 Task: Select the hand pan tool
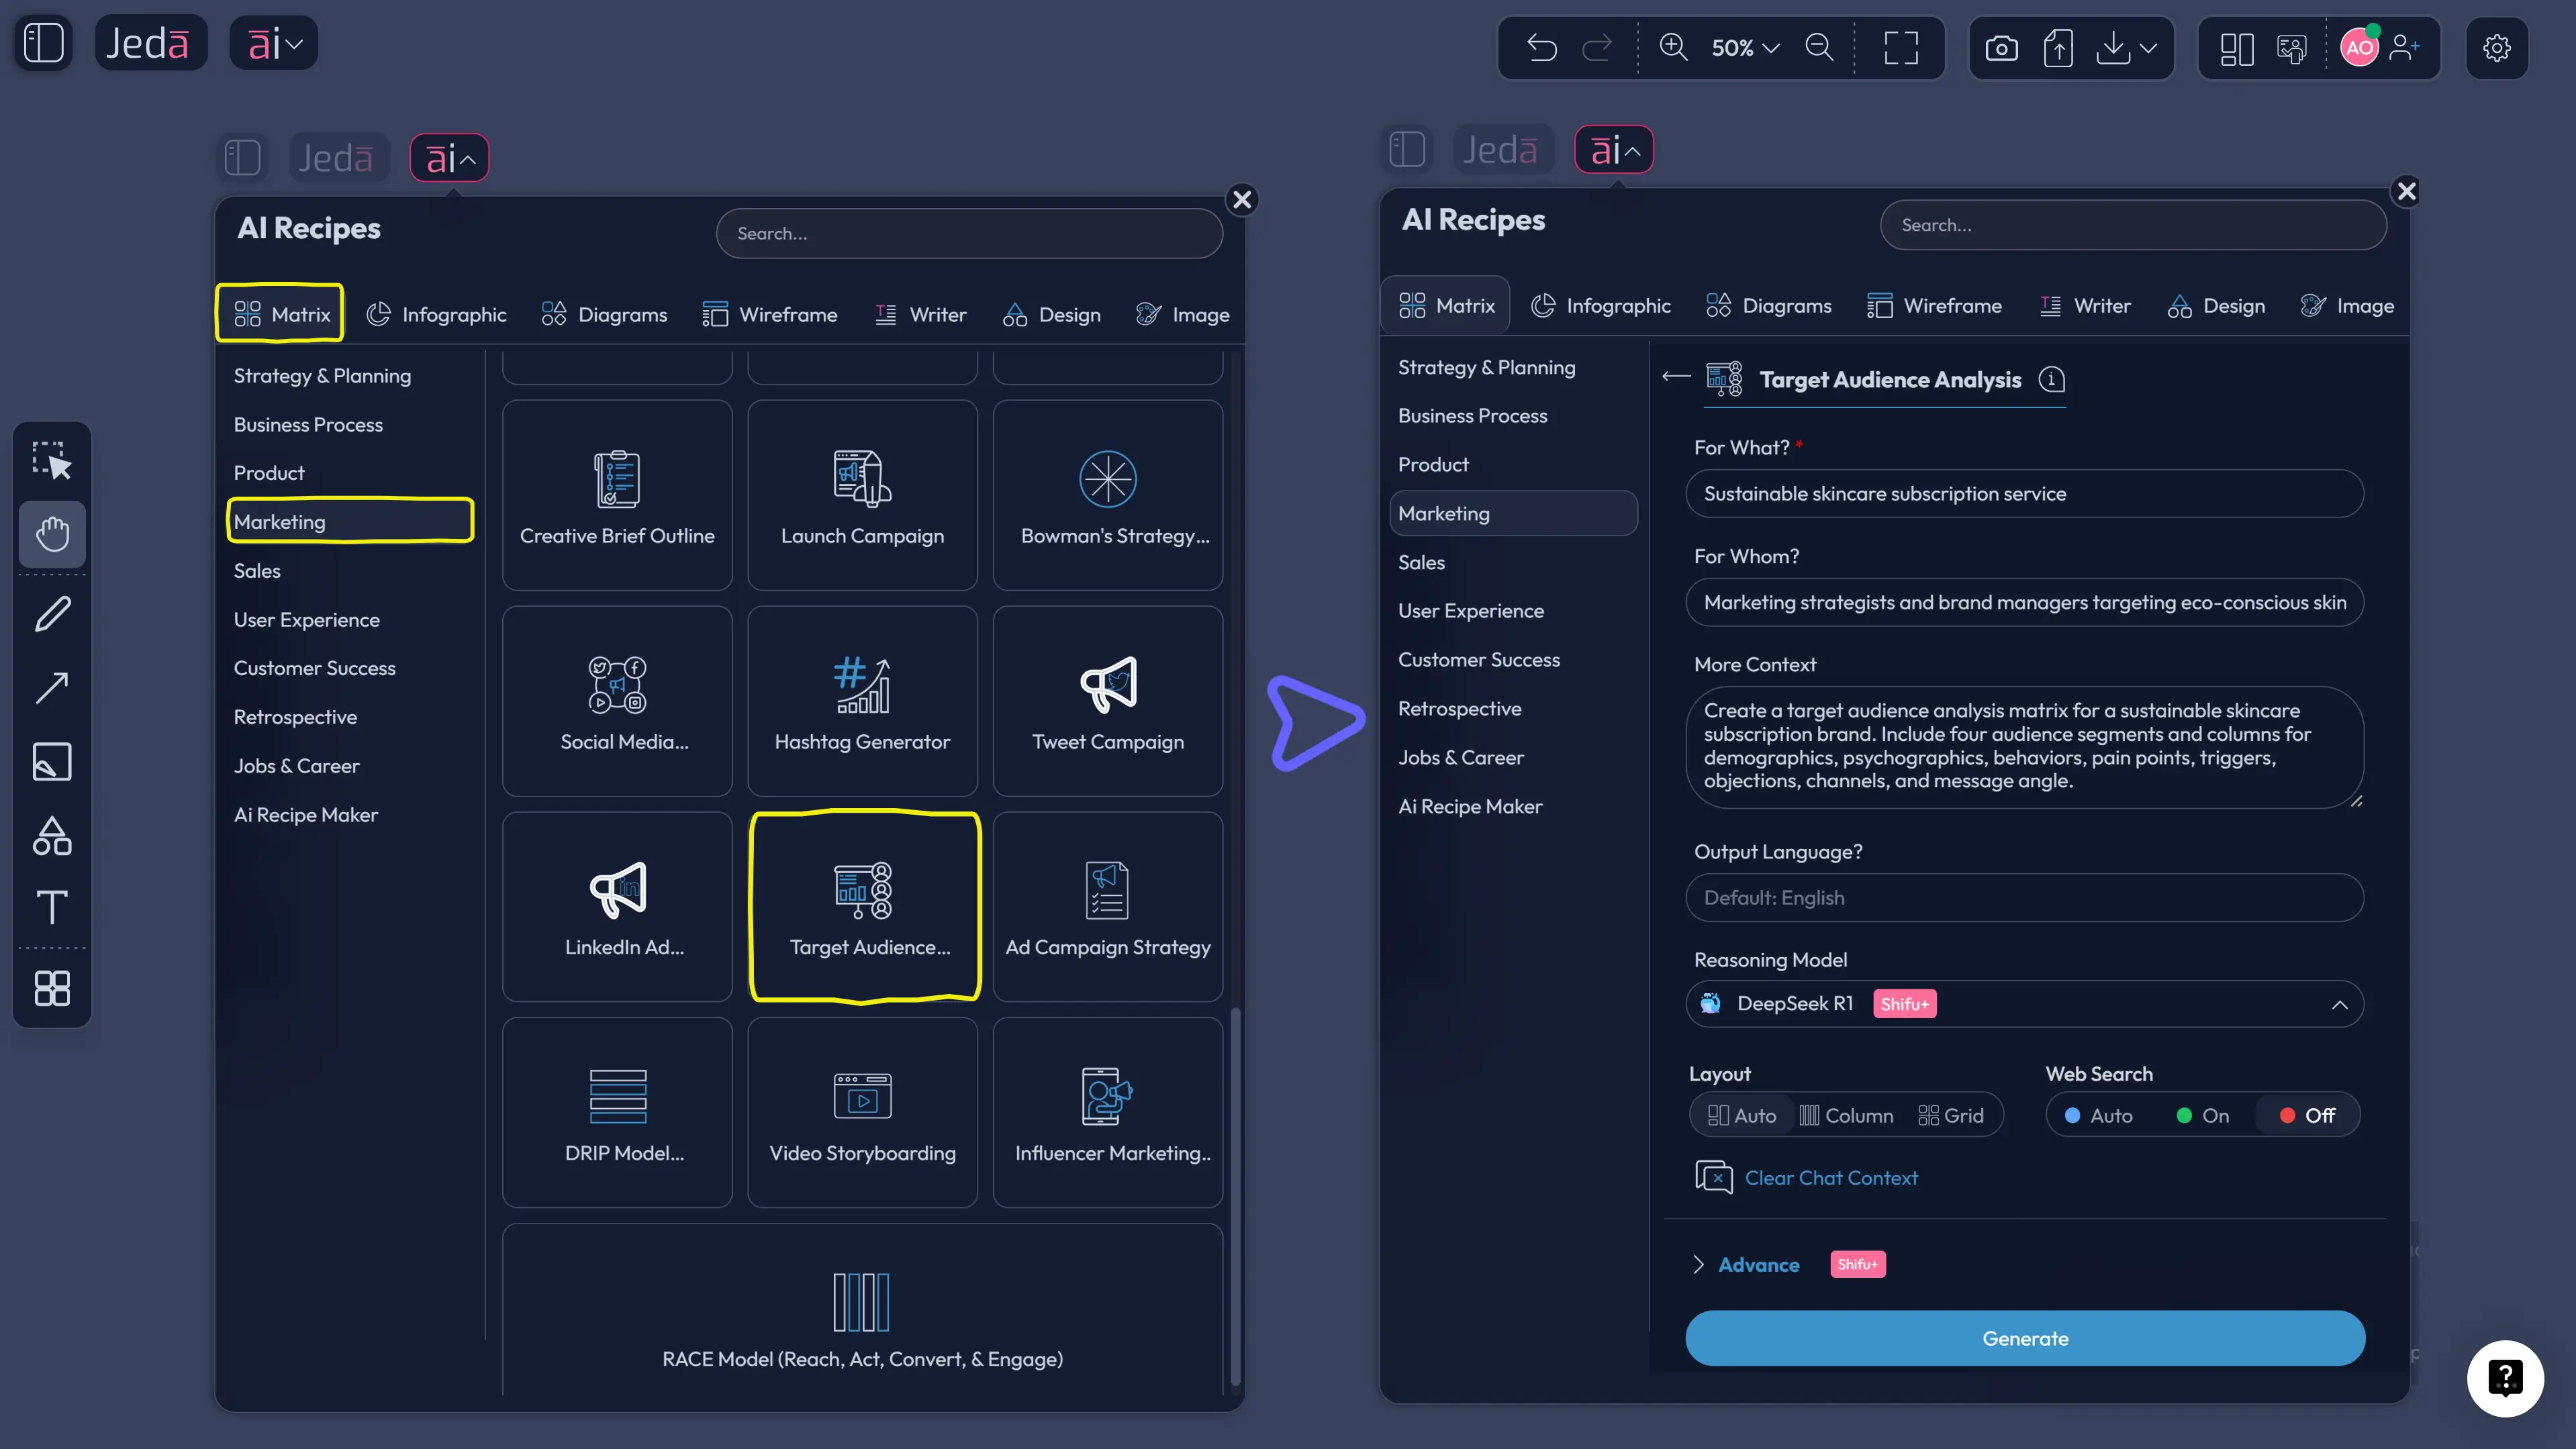pos(52,534)
